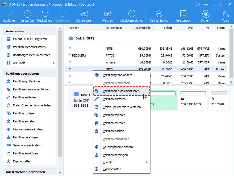Click the Dateisystem column header
The height and width of the screenshot is (176, 234).
point(114,28)
